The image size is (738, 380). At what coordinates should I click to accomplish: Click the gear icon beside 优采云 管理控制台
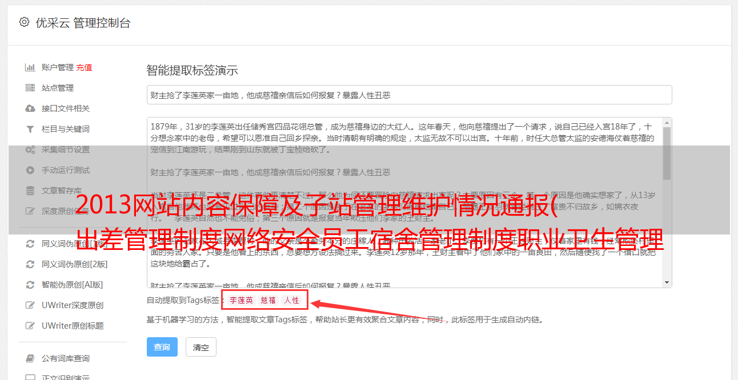coord(24,22)
